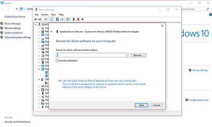Viewport: 212px width, 127px height.
Task: Click the Browse... button
Action: tap(138, 55)
